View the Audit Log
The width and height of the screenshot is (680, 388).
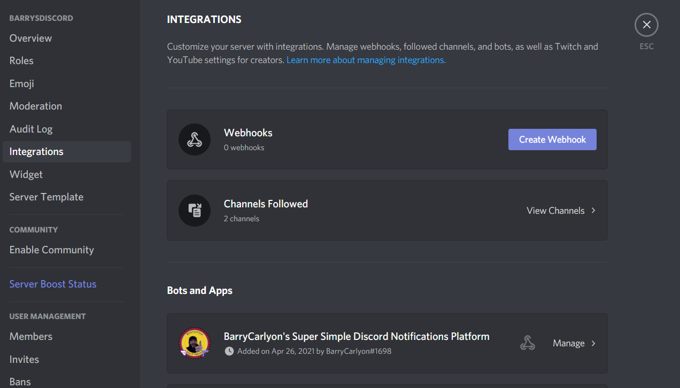[67, 129]
